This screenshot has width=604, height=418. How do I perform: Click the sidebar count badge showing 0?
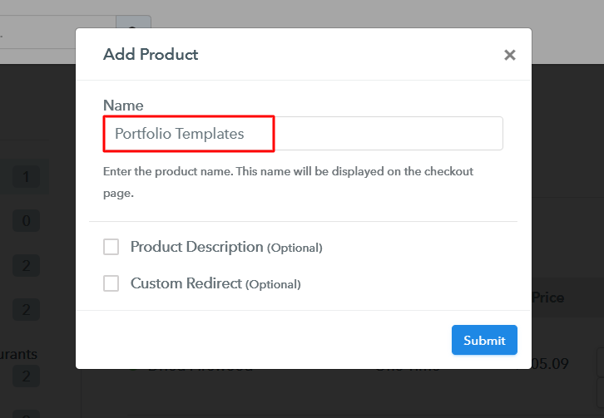pyautogui.click(x=26, y=221)
